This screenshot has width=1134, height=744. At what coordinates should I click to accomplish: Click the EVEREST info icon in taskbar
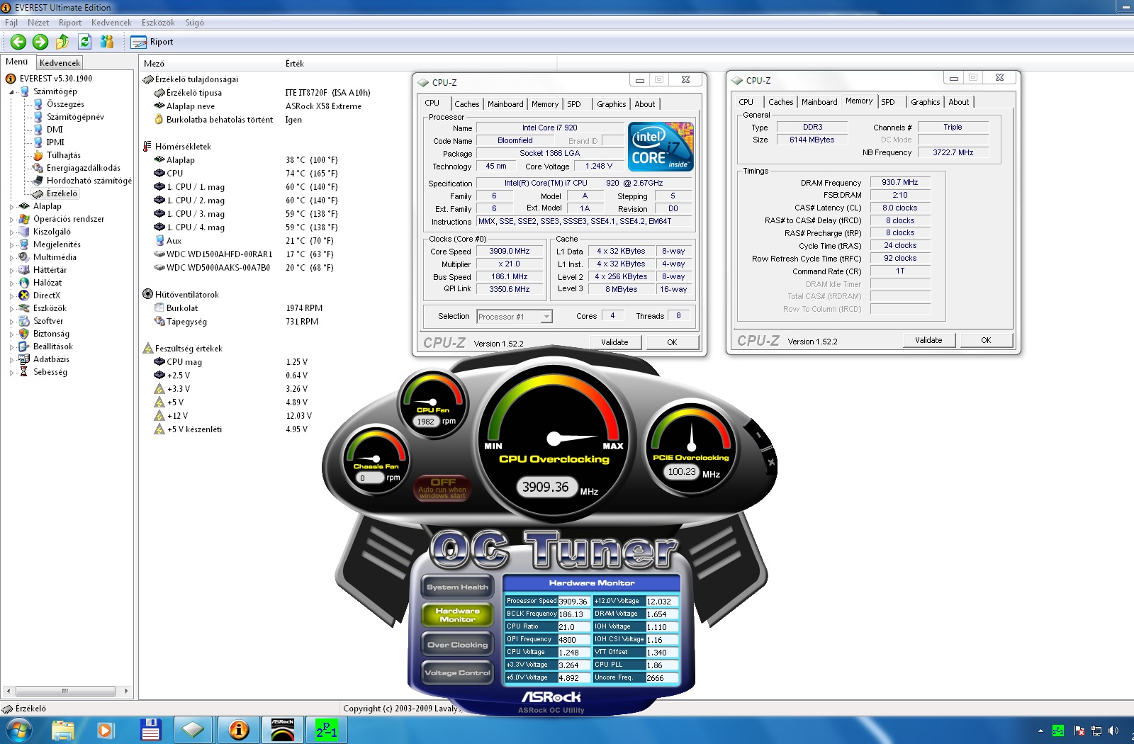coord(239,729)
